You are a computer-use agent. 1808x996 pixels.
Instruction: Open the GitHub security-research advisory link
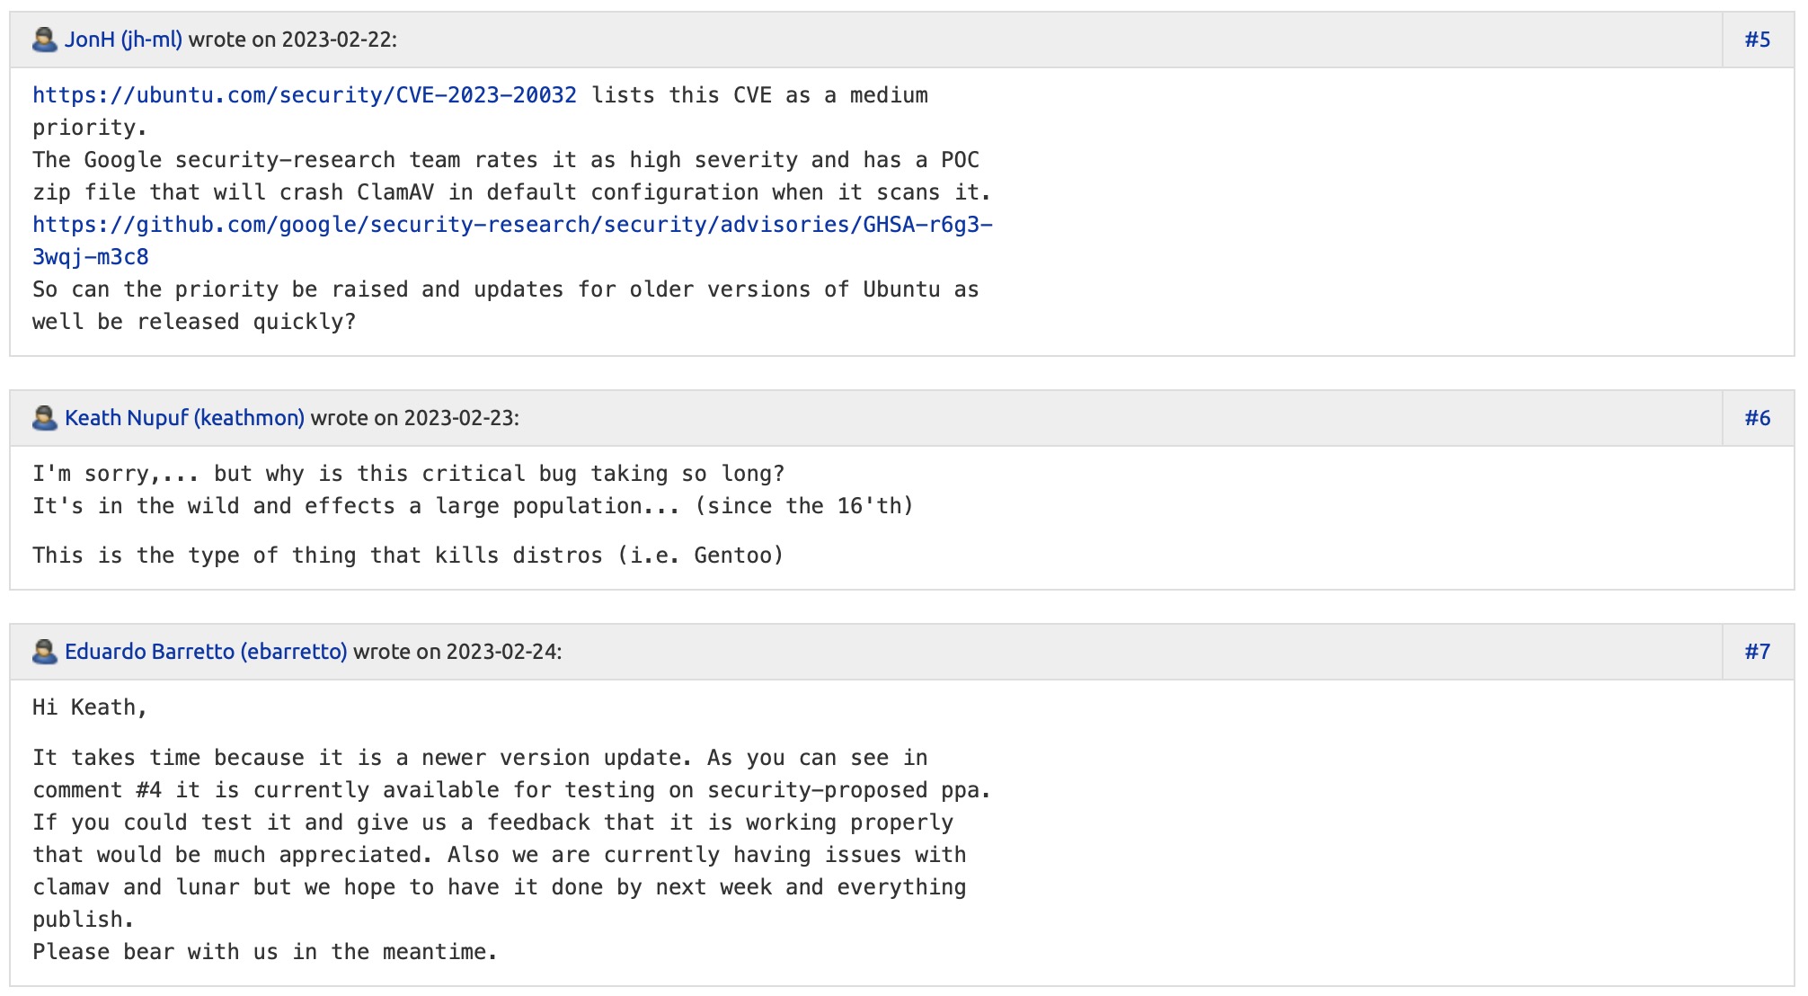click(x=512, y=225)
